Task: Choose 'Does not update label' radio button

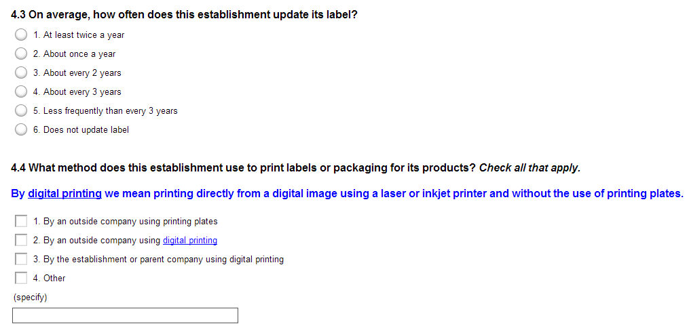Action: (21, 129)
